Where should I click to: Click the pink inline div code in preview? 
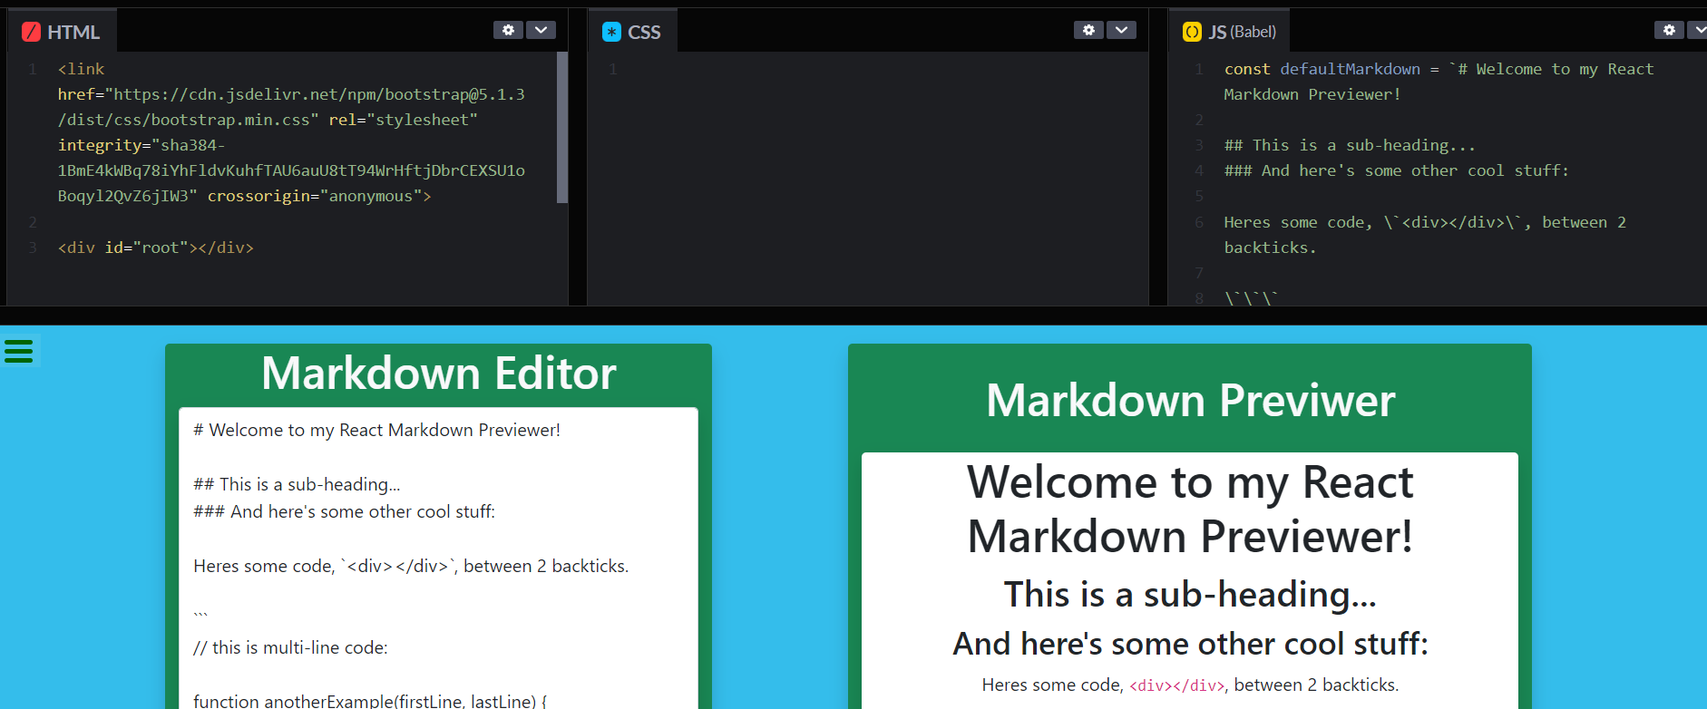[x=1176, y=685]
